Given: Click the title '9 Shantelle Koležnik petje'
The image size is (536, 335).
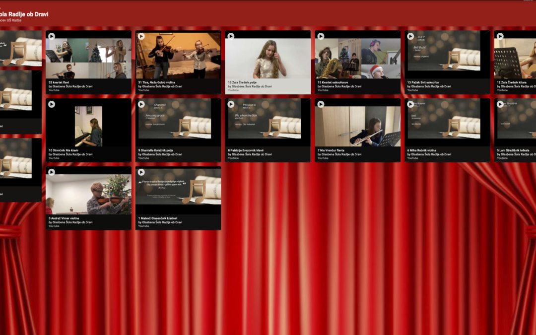Looking at the screenshot, I should tap(155, 150).
